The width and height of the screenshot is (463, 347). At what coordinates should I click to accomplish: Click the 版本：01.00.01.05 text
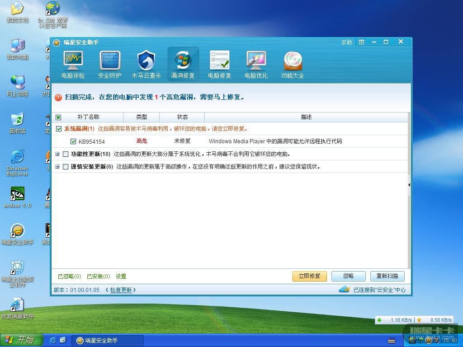point(76,290)
